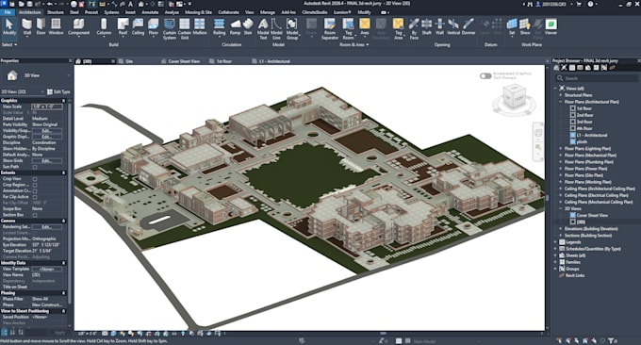Click the Model Text tool
This screenshot has width=641, height=345.
pyautogui.click(x=263, y=28)
